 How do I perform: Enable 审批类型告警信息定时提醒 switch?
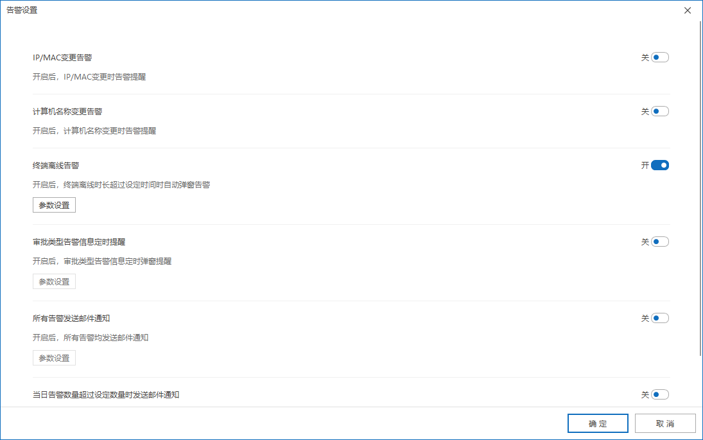pos(660,242)
